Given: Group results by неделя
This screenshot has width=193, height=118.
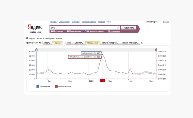Looking at the screenshot, I should click(57, 43).
